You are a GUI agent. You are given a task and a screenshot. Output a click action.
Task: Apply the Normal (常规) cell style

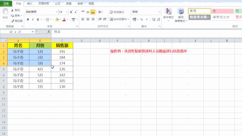coord(200,11)
